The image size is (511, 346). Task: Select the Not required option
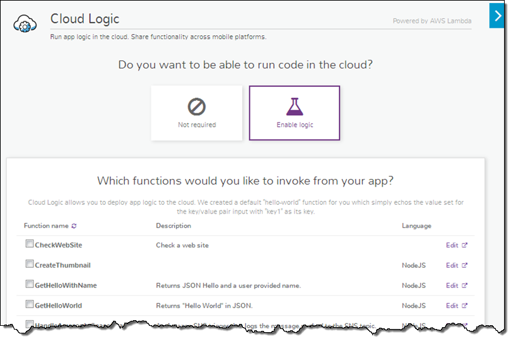[x=197, y=113]
